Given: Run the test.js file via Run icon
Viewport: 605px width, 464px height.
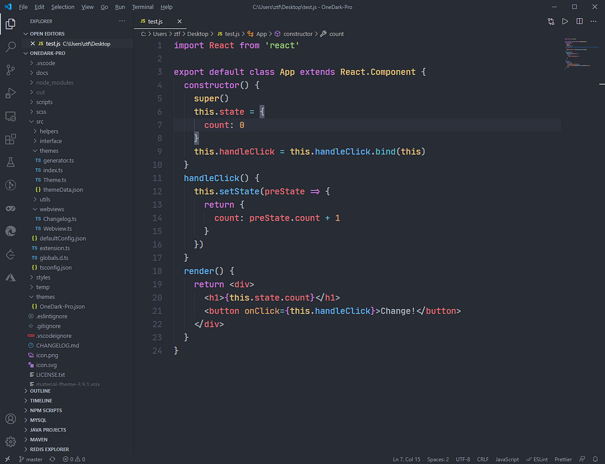Looking at the screenshot, I should (565, 20).
